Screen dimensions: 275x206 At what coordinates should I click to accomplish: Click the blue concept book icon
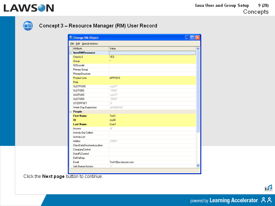click(28, 26)
